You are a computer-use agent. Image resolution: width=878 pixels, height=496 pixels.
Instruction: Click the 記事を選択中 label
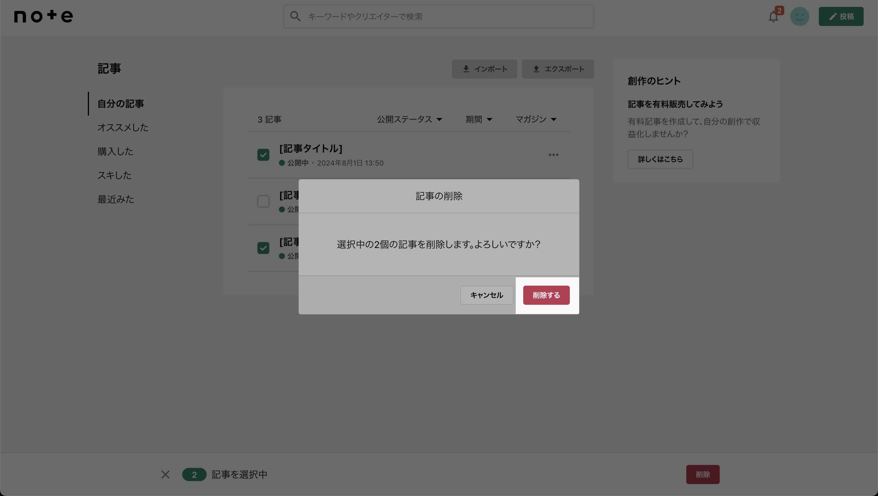(x=239, y=474)
